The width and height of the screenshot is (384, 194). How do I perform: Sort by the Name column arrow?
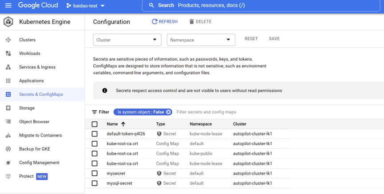123,124
